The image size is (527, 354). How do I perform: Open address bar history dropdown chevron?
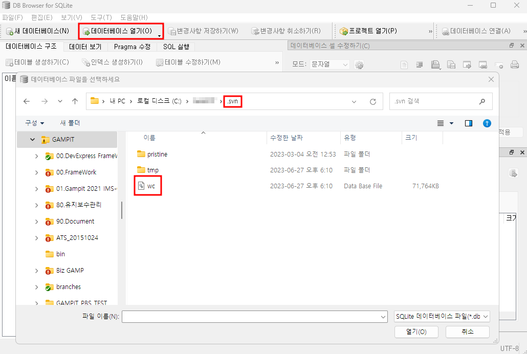(x=354, y=101)
